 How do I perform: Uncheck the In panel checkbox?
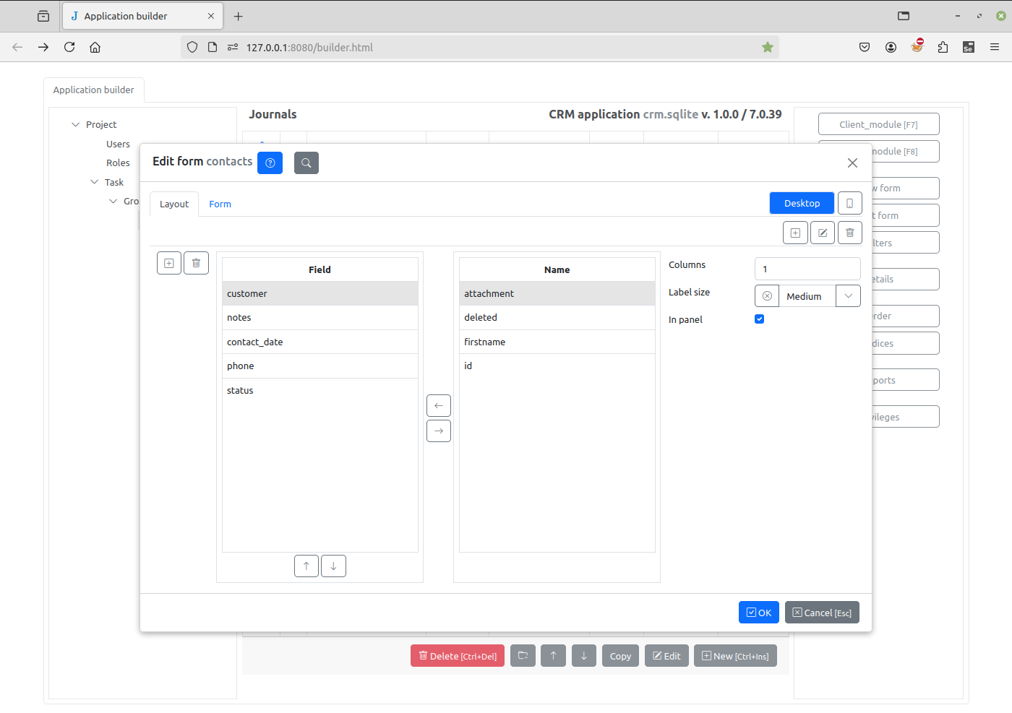point(759,319)
